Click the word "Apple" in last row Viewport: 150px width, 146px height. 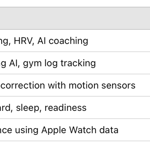(54, 130)
